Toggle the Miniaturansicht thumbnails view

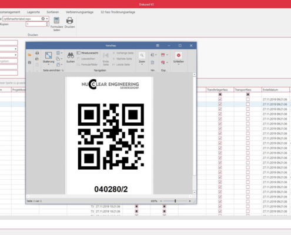pos(88,53)
